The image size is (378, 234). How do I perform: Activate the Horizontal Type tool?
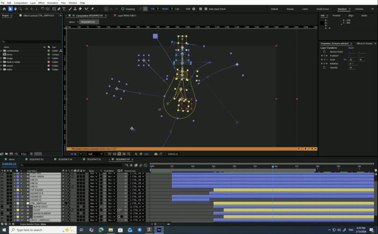(x=64, y=9)
